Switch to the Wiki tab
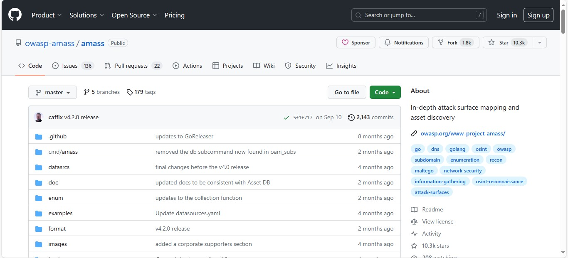The image size is (568, 258). point(264,66)
